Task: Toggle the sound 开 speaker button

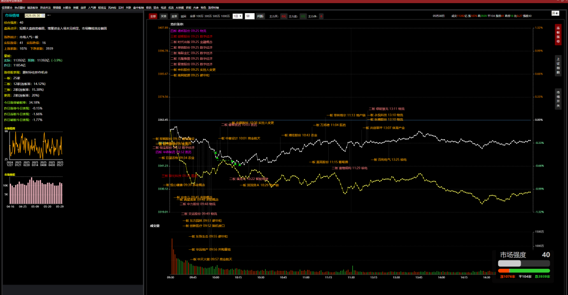Action: click(x=555, y=13)
